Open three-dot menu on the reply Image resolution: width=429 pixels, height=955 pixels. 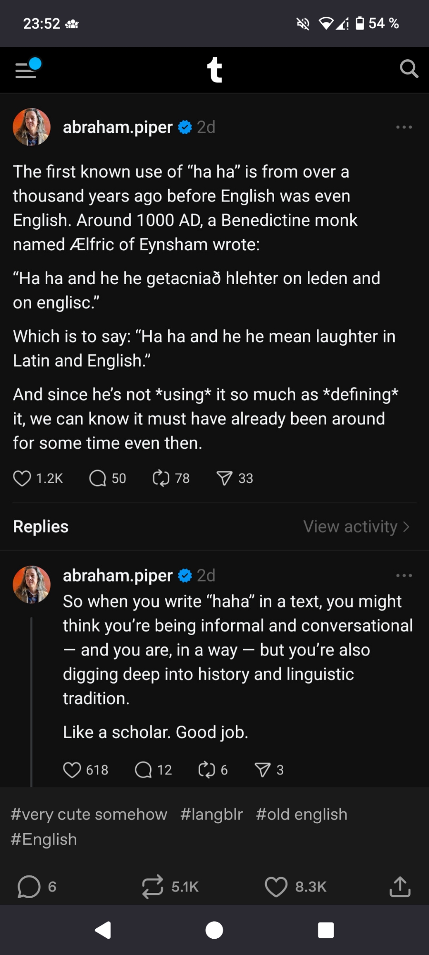(404, 575)
